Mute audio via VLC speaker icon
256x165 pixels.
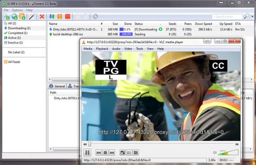tap(215, 153)
